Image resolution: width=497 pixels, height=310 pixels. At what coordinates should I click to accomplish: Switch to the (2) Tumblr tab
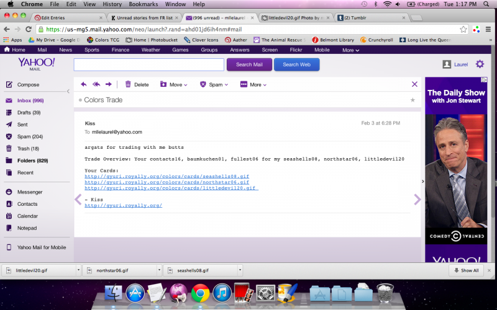coord(371,18)
